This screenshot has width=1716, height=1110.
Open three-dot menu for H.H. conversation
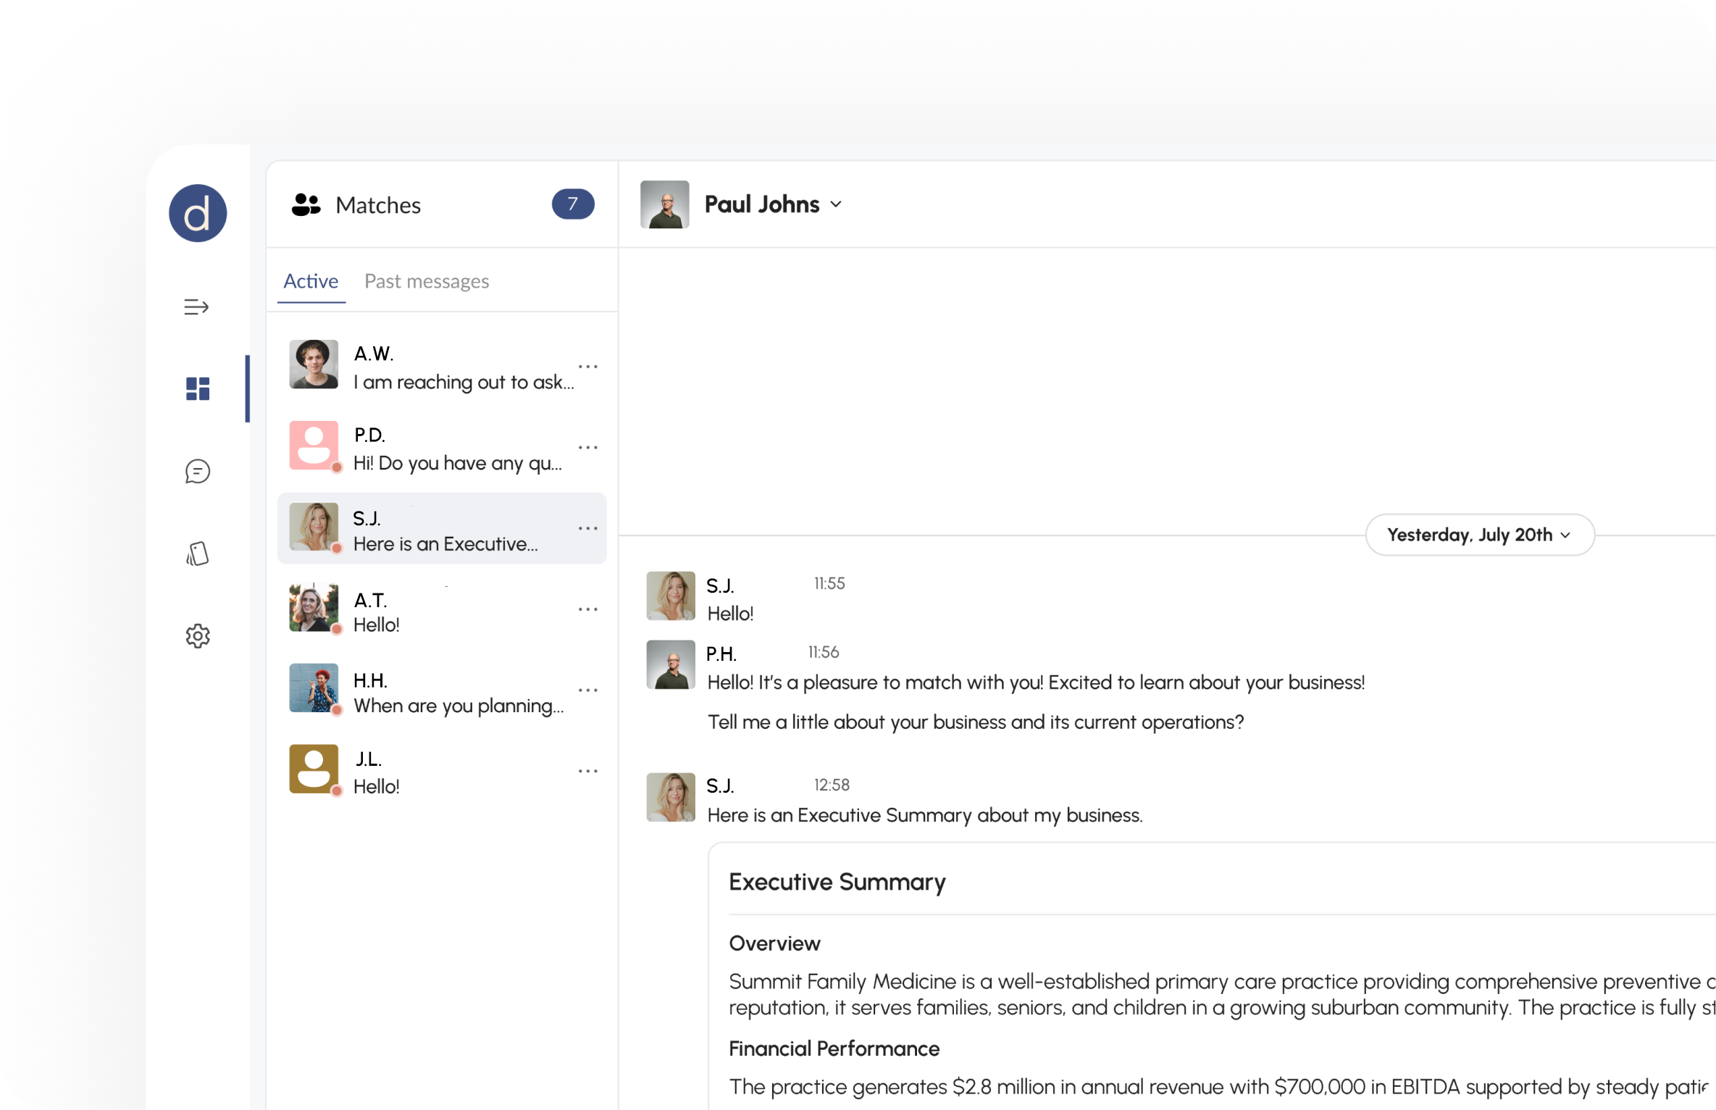587,690
